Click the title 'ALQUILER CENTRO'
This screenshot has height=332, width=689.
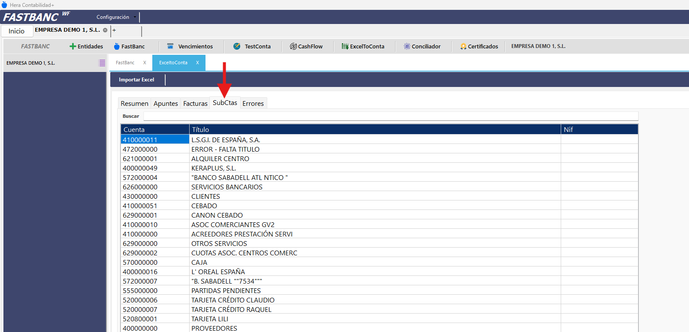220,159
